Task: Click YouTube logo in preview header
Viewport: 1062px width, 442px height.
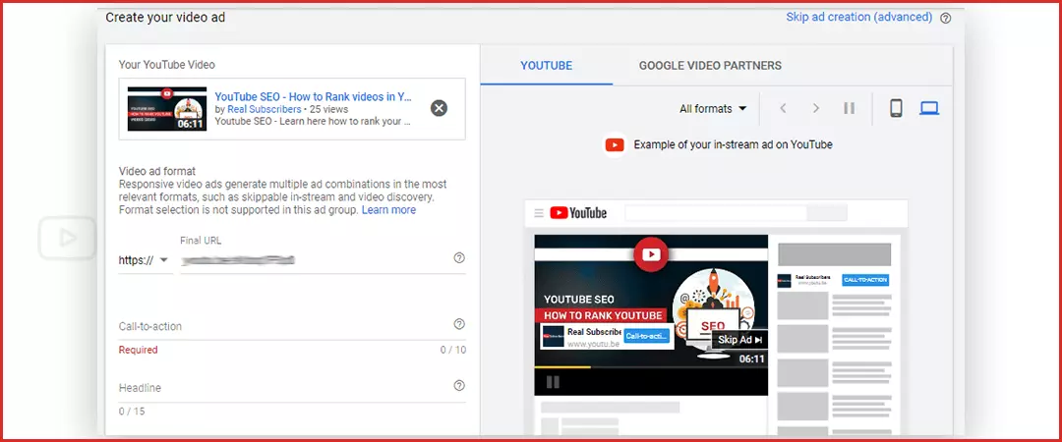Action: (578, 213)
